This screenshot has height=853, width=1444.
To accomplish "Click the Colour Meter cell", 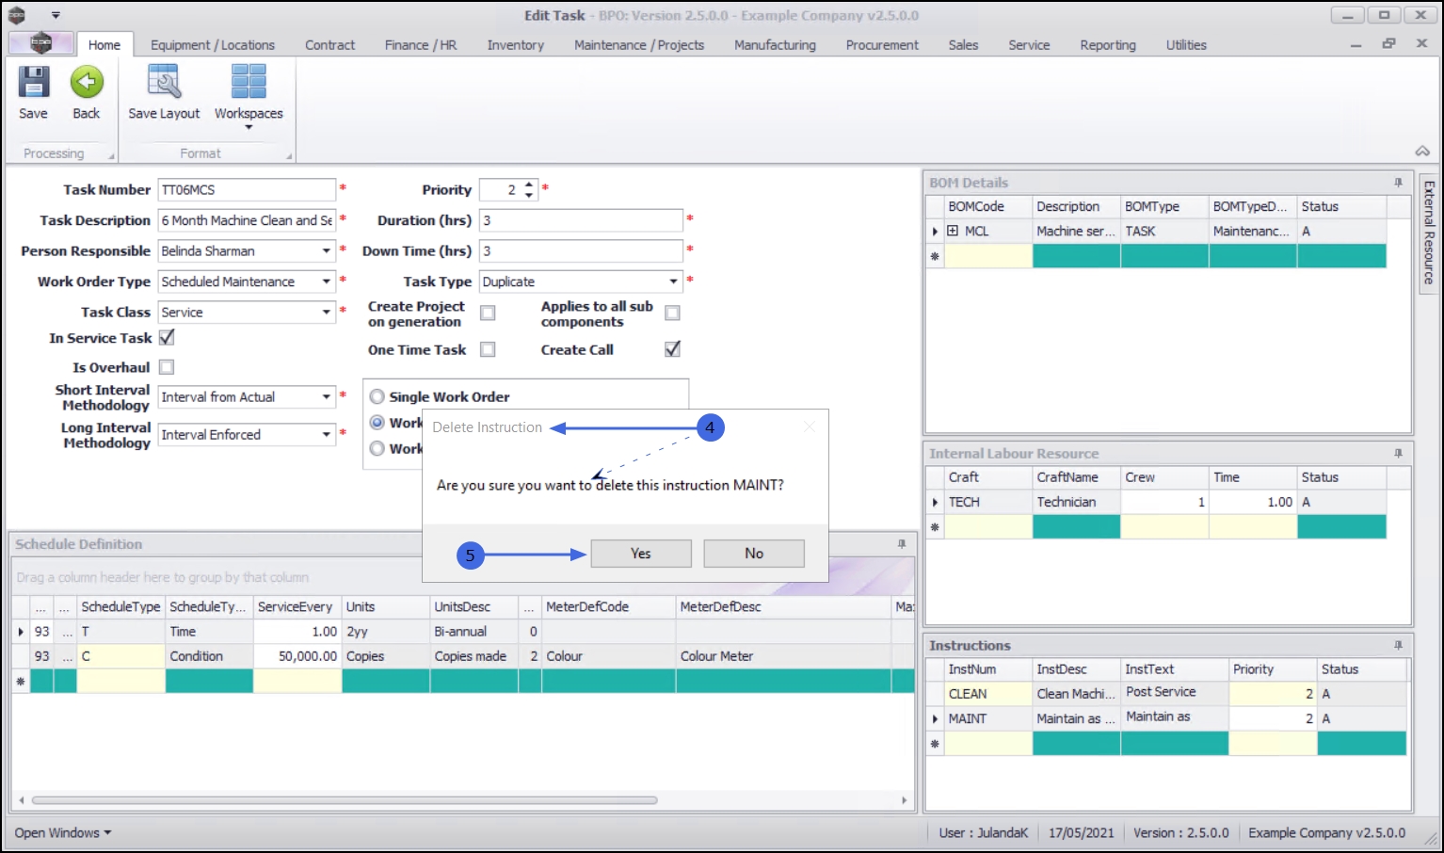I will (784, 656).
